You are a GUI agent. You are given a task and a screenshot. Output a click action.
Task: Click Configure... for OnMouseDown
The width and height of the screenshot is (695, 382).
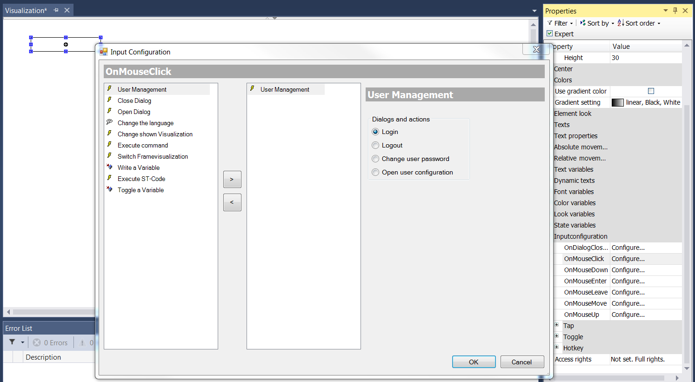646,270
